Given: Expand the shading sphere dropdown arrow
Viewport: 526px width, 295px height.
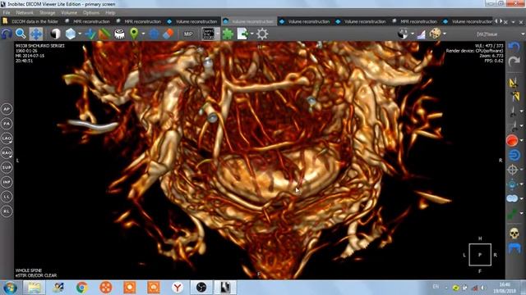Looking at the screenshot, I should [x=413, y=34].
